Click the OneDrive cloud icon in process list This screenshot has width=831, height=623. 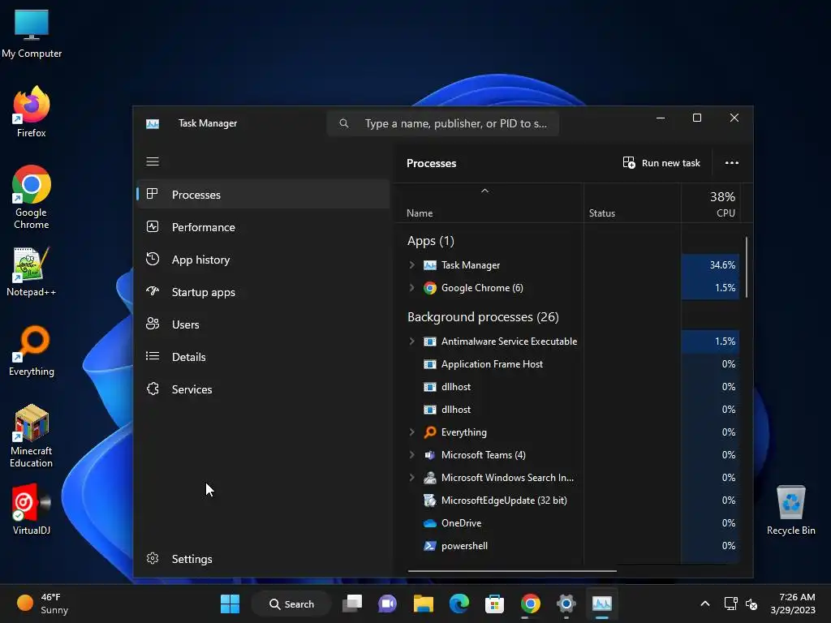click(430, 523)
